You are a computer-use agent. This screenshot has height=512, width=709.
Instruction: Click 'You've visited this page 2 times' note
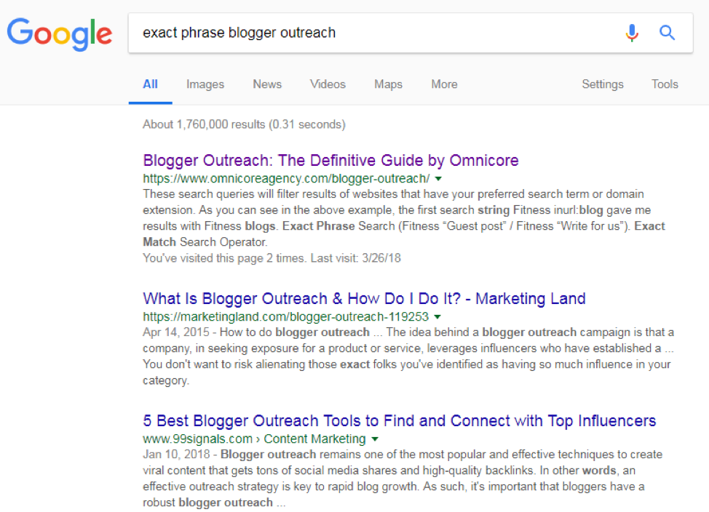pos(272,258)
